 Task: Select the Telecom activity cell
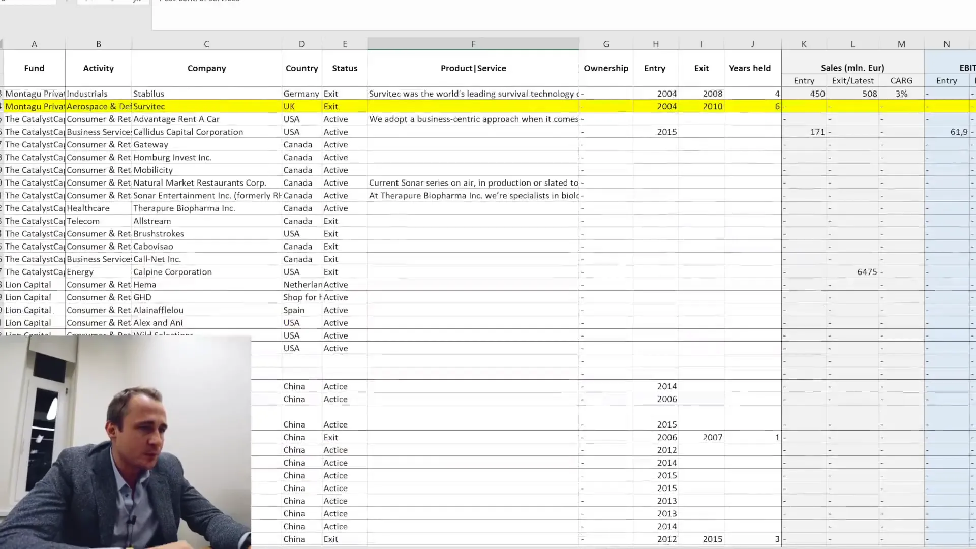pyautogui.click(x=98, y=221)
